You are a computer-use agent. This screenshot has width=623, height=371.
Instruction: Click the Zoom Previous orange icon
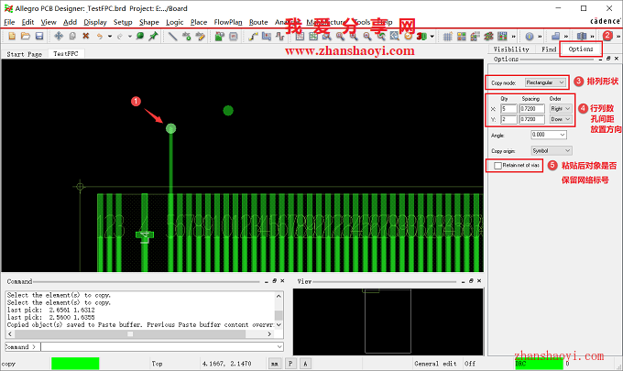click(x=408, y=36)
